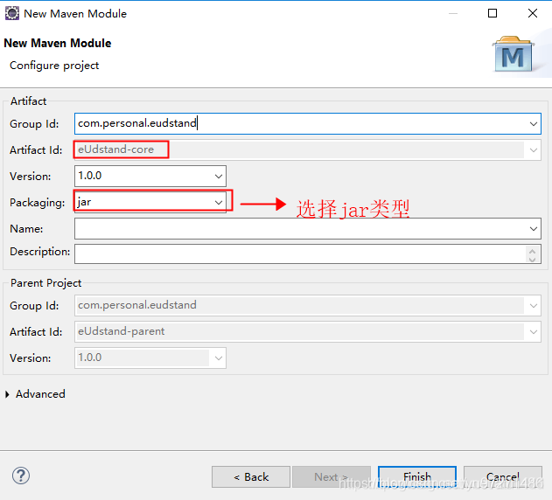Click Description scrollbar up arrow
This screenshot has width=552, height=500.
[x=532, y=251]
